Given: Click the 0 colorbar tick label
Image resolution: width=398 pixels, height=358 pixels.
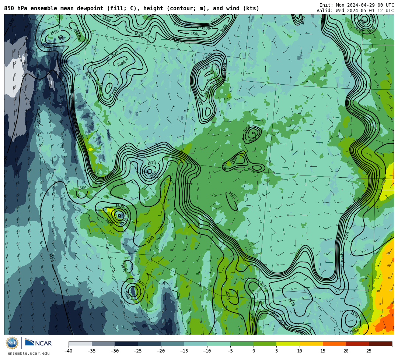Looking at the screenshot, I should point(254,351).
